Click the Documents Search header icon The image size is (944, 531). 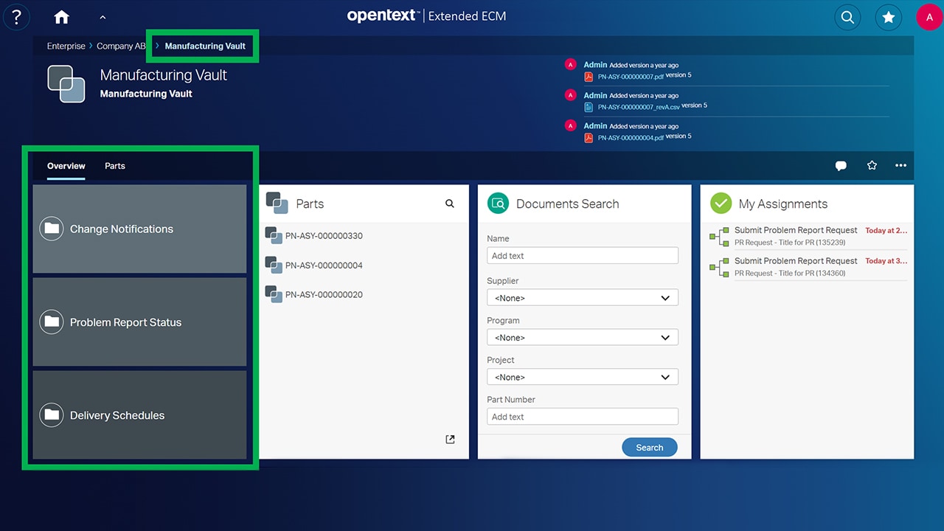[x=499, y=204]
